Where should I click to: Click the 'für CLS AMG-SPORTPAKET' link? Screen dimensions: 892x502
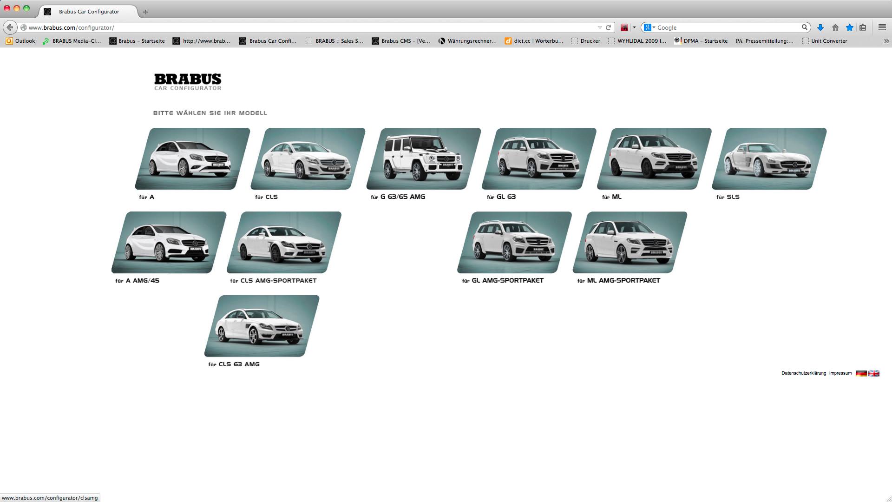pos(274,281)
